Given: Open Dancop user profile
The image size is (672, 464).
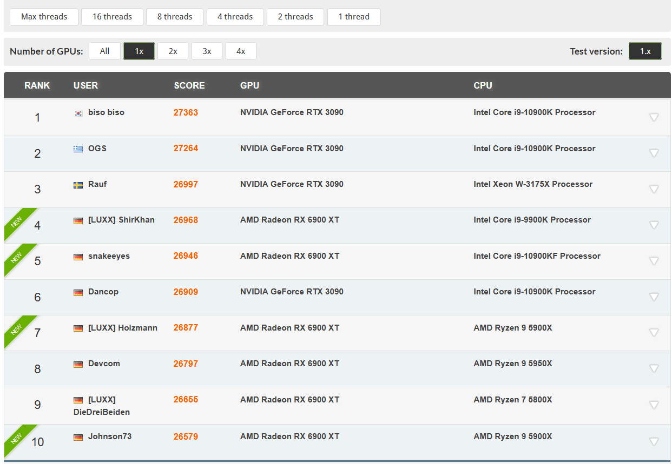Looking at the screenshot, I should click(103, 292).
